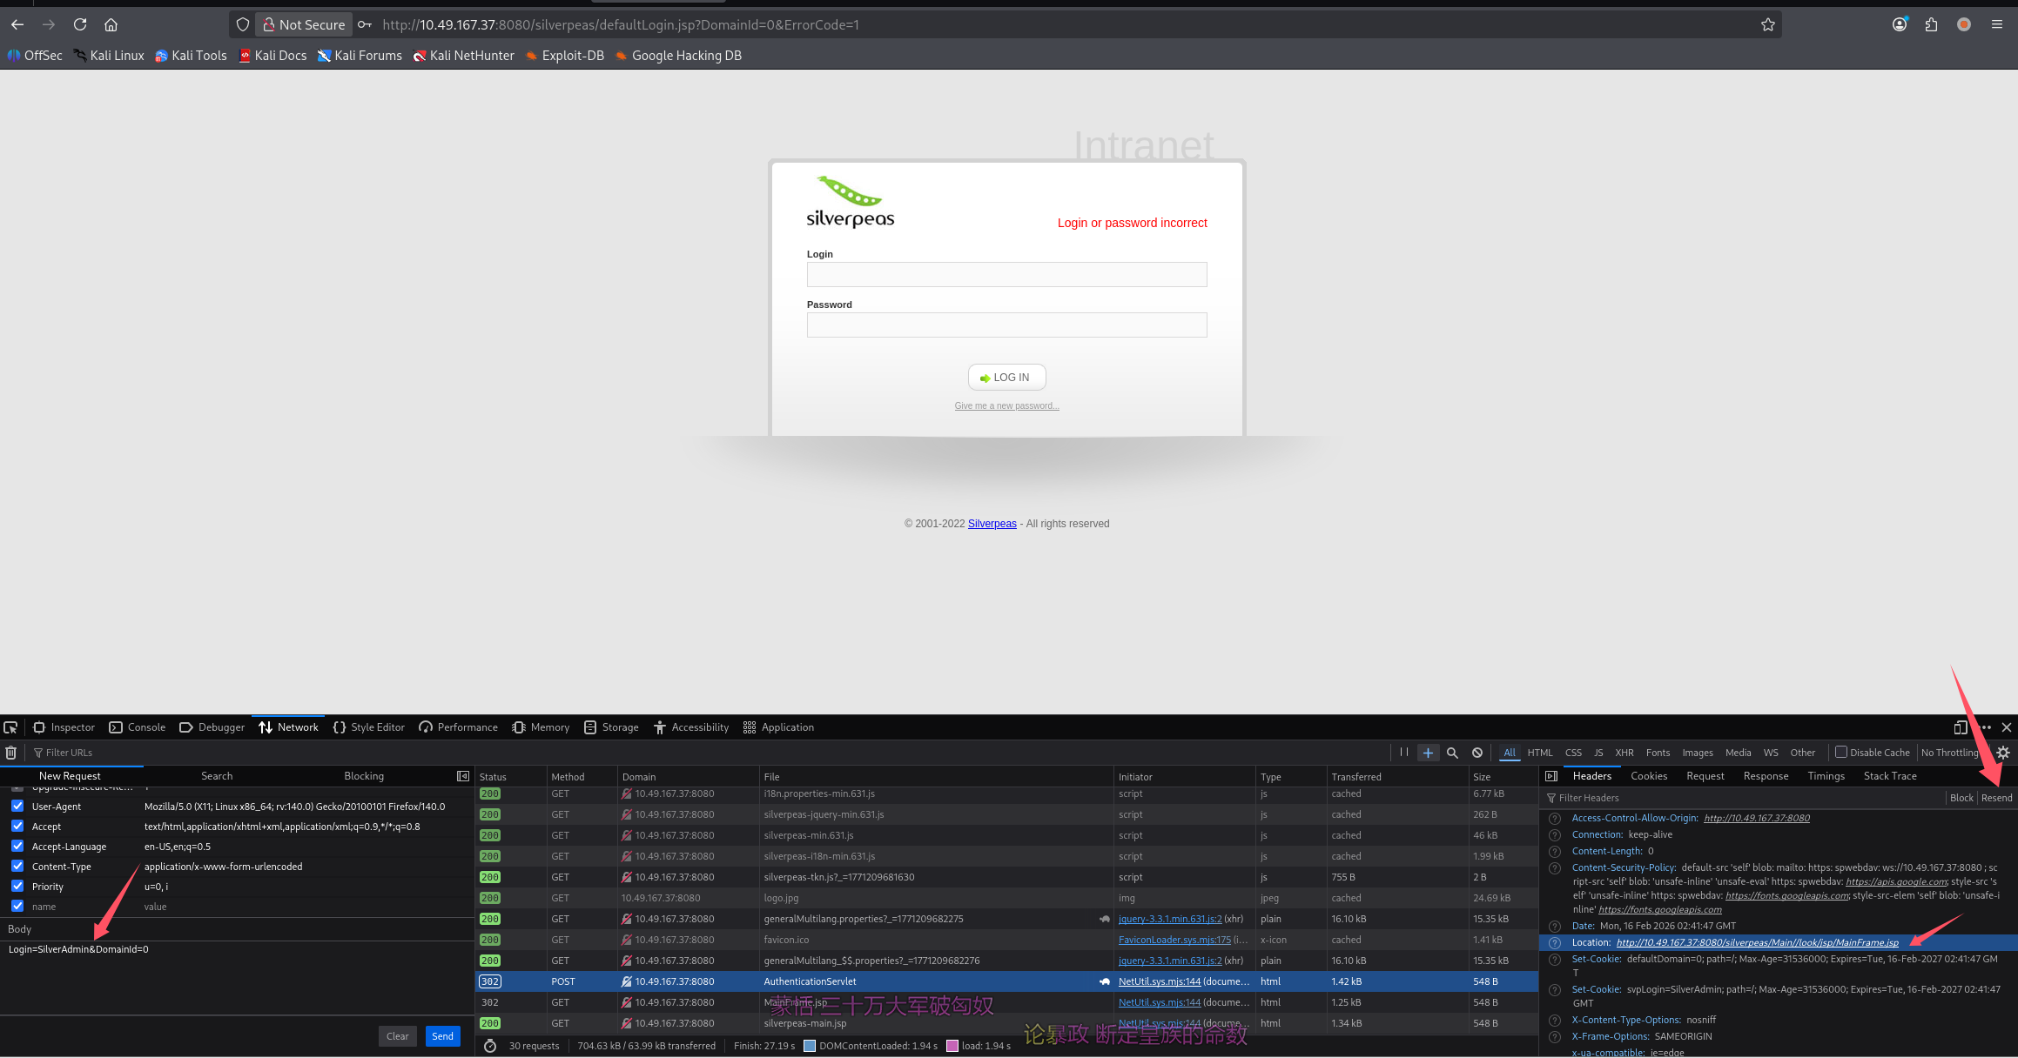Click the blue Send request button
Viewport: 2018px width, 1058px height.
click(x=442, y=1036)
